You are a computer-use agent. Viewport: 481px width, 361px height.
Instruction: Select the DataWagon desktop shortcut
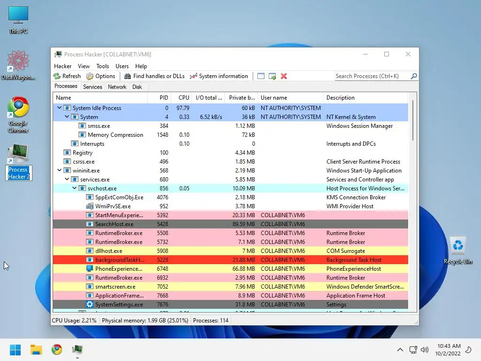[18, 65]
